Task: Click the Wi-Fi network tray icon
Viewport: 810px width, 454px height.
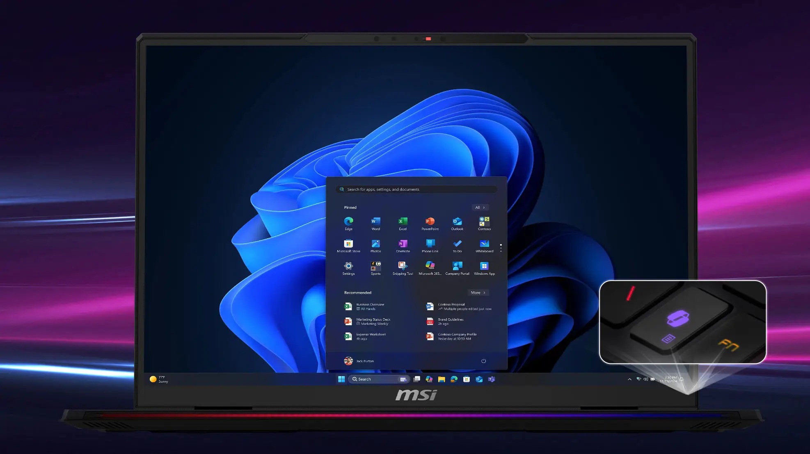Action: coord(638,379)
